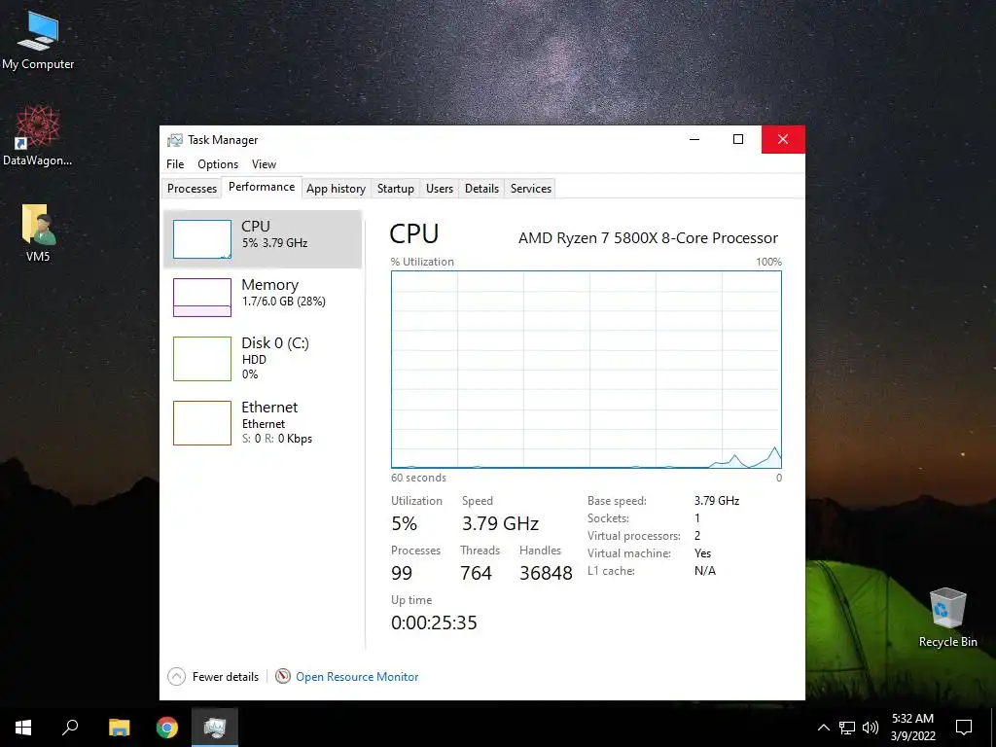Screen dimensions: 996x747
Task: Click the threads count 764
Action: pos(476,573)
